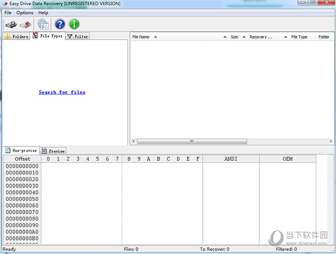Viewport: 336px width, 254px height.
Task: Minimize the Easy Drive Data Recovery window
Action: pyautogui.click(x=303, y=2)
